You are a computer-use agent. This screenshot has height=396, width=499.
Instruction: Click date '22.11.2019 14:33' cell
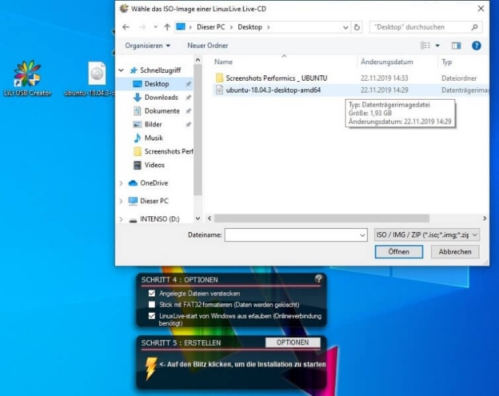coord(384,78)
